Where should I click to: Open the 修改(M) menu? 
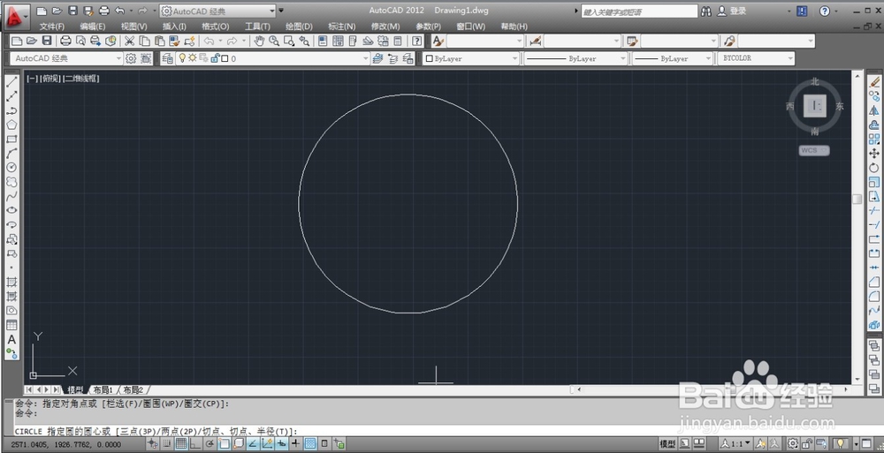pos(385,26)
